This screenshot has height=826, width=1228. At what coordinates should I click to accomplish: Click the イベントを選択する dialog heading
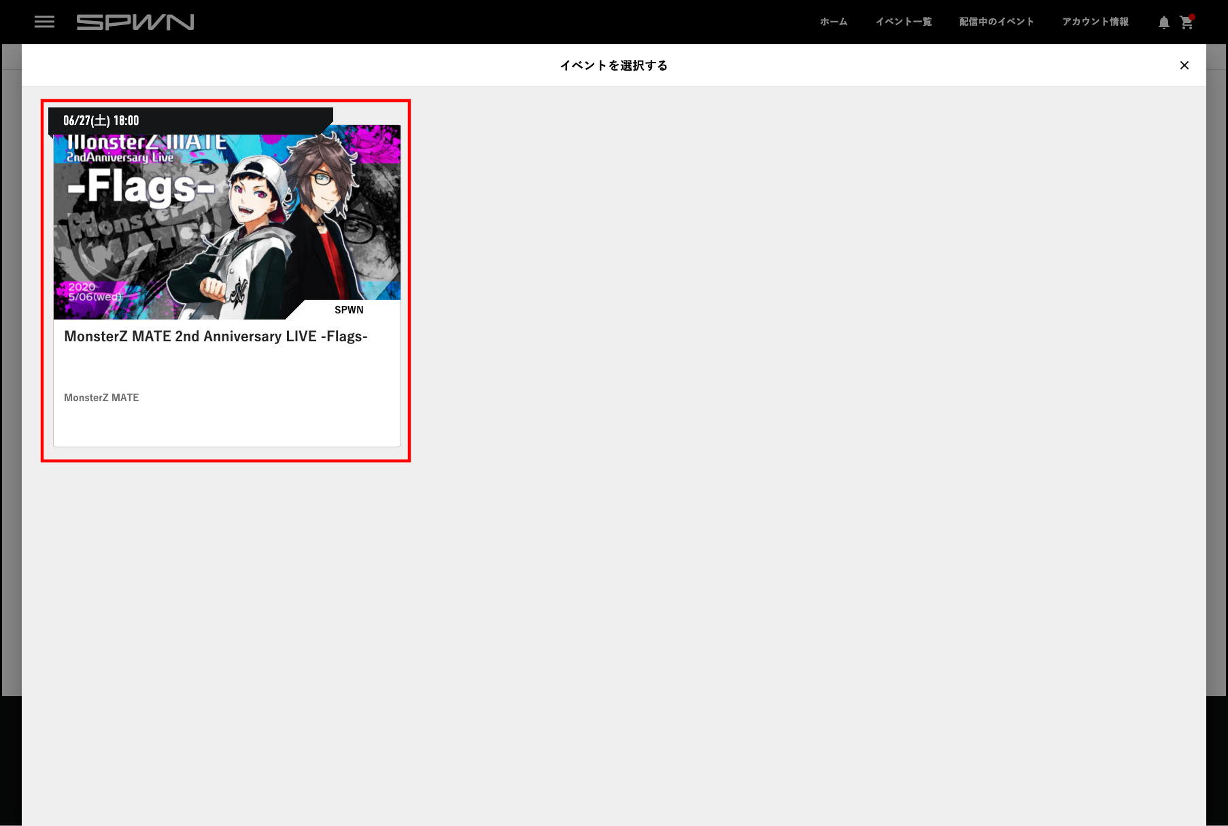(614, 65)
